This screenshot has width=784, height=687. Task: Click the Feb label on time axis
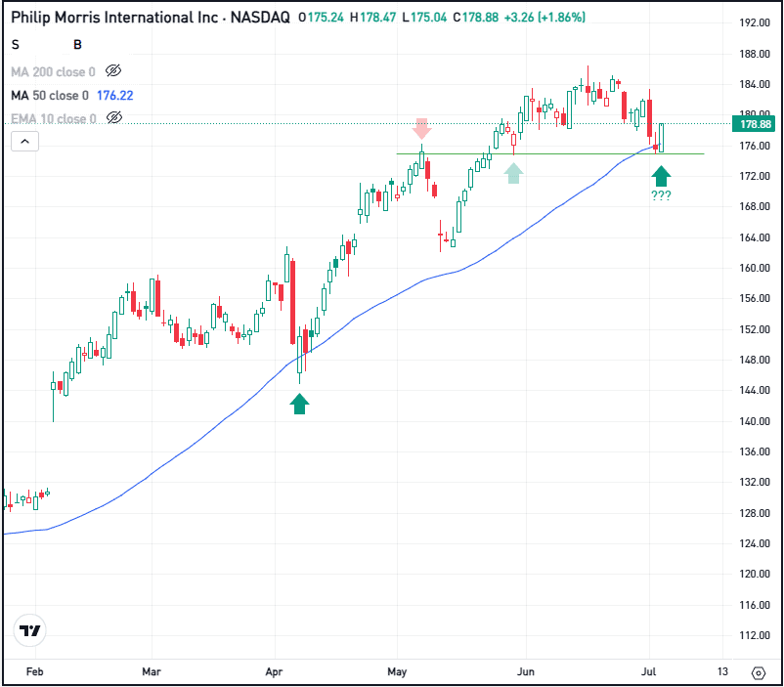(x=35, y=671)
